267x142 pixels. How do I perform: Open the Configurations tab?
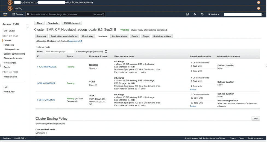click(x=119, y=36)
